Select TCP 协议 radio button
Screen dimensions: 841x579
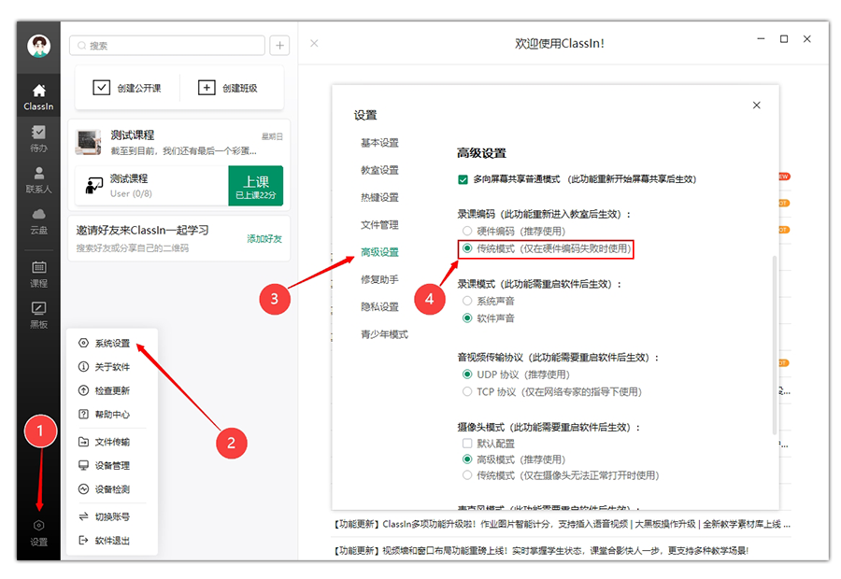[x=467, y=391]
